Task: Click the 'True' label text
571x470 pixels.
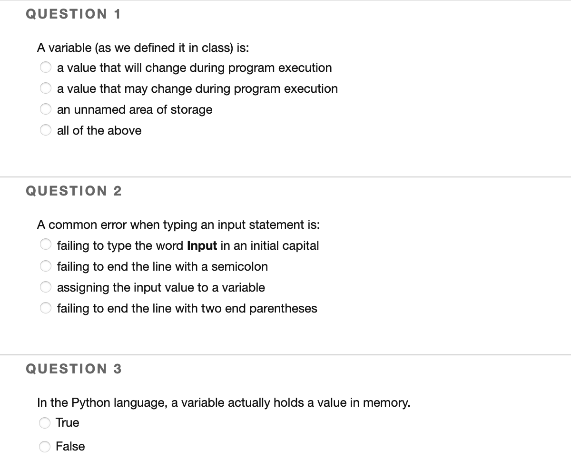Action: pos(68,422)
